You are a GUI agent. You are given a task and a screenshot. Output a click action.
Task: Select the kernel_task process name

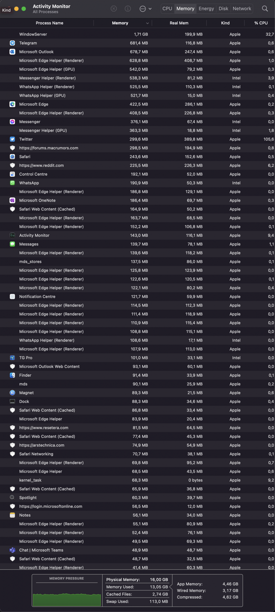tap(30, 480)
